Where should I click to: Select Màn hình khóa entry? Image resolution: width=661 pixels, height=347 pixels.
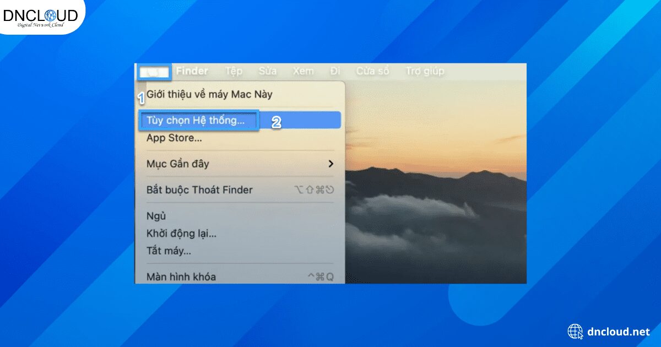tap(240, 276)
